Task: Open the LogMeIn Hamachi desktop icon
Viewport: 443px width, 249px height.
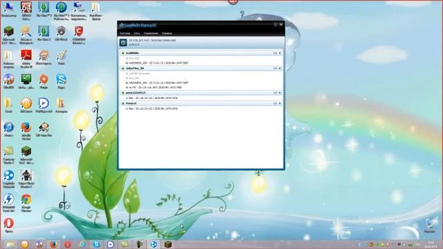Action: point(9,178)
